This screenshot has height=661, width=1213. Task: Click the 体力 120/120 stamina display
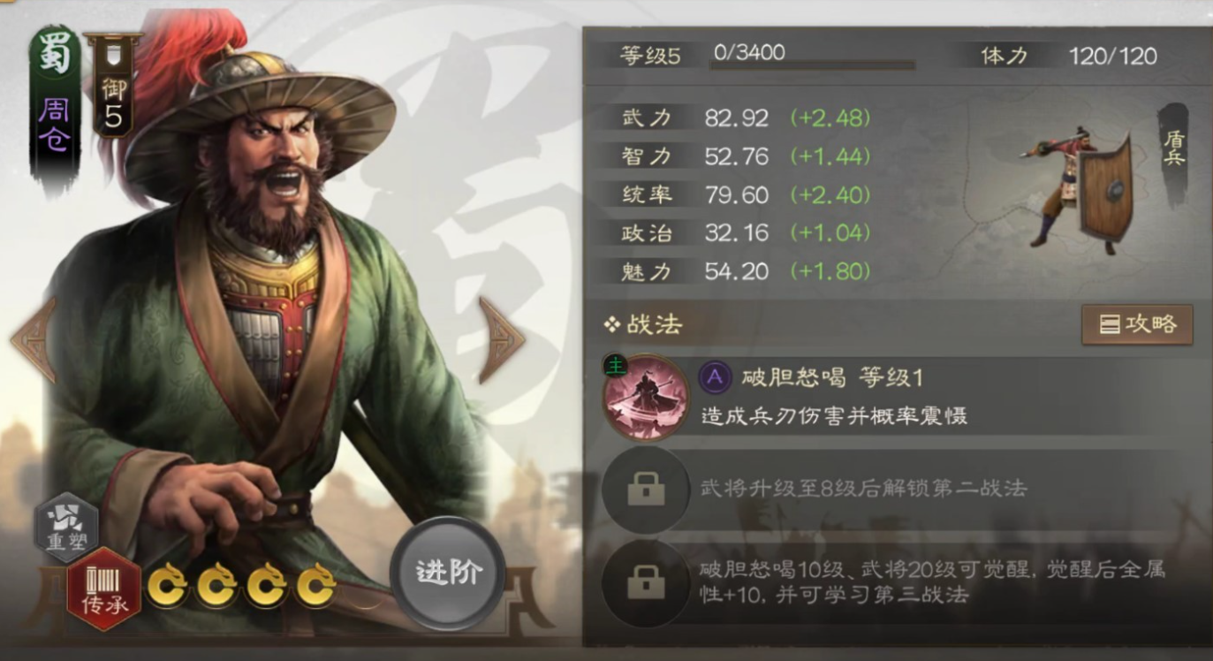pyautogui.click(x=1067, y=56)
